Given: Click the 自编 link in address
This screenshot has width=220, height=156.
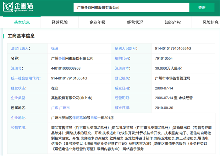Looking at the screenshot, I should coord(94,118).
